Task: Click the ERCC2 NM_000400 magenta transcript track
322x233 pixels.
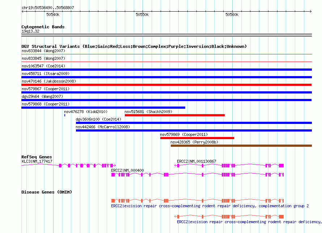Action: click(198, 175)
